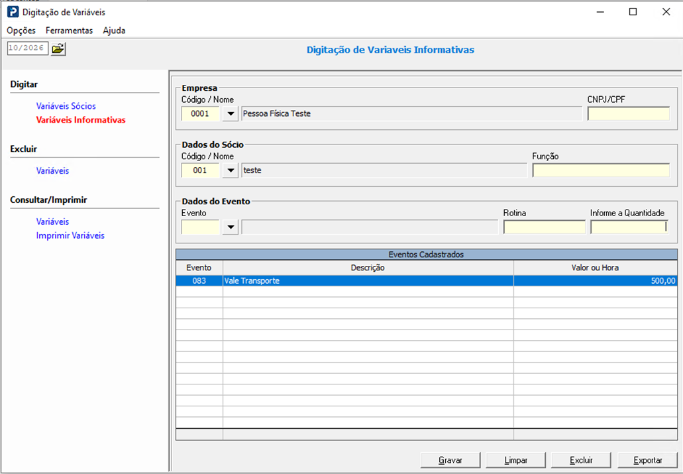Image resolution: width=683 pixels, height=474 pixels.
Task: Minimize the Digitação de Variáveis window
Action: pos(600,12)
